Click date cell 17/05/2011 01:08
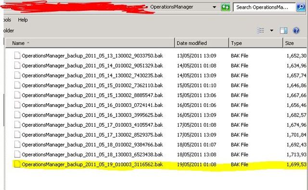Screen dimensions: 308x190 (x=197, y=125)
